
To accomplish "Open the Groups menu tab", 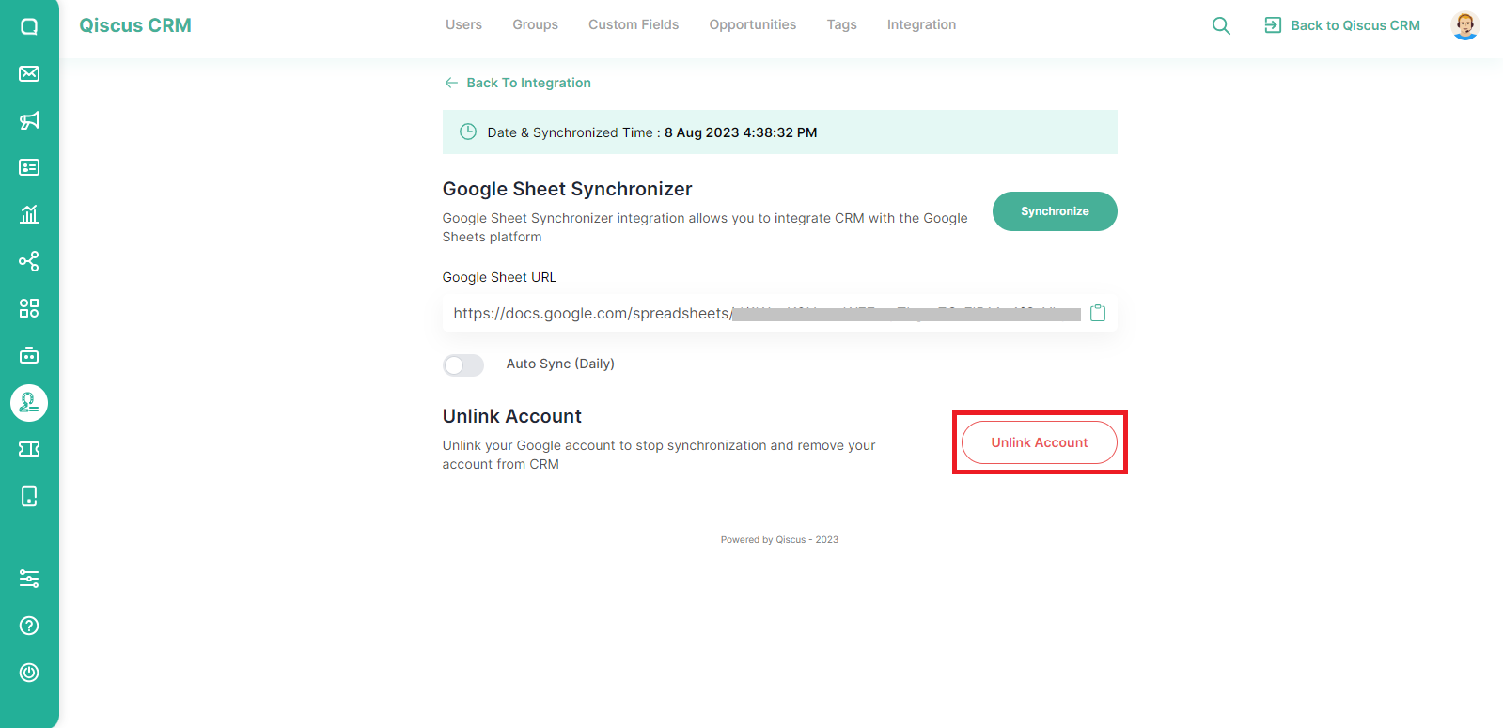I will (x=535, y=24).
